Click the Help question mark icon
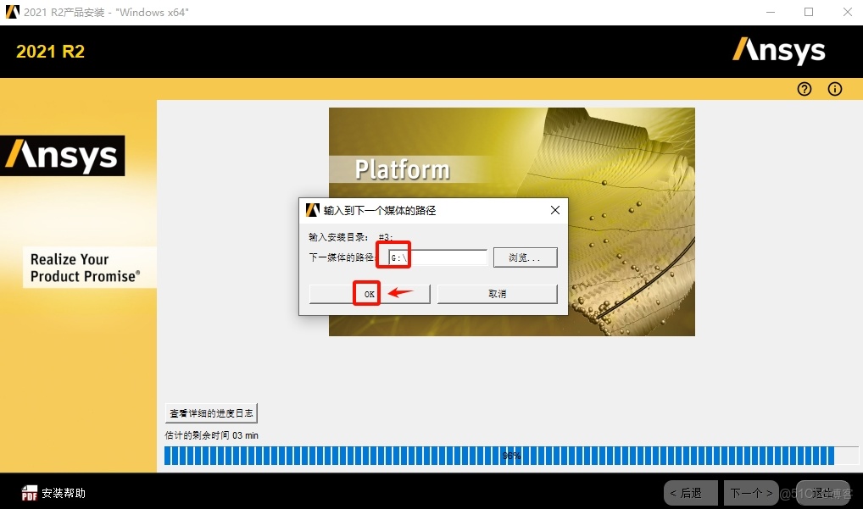Viewport: 863px width, 509px height. tap(804, 89)
